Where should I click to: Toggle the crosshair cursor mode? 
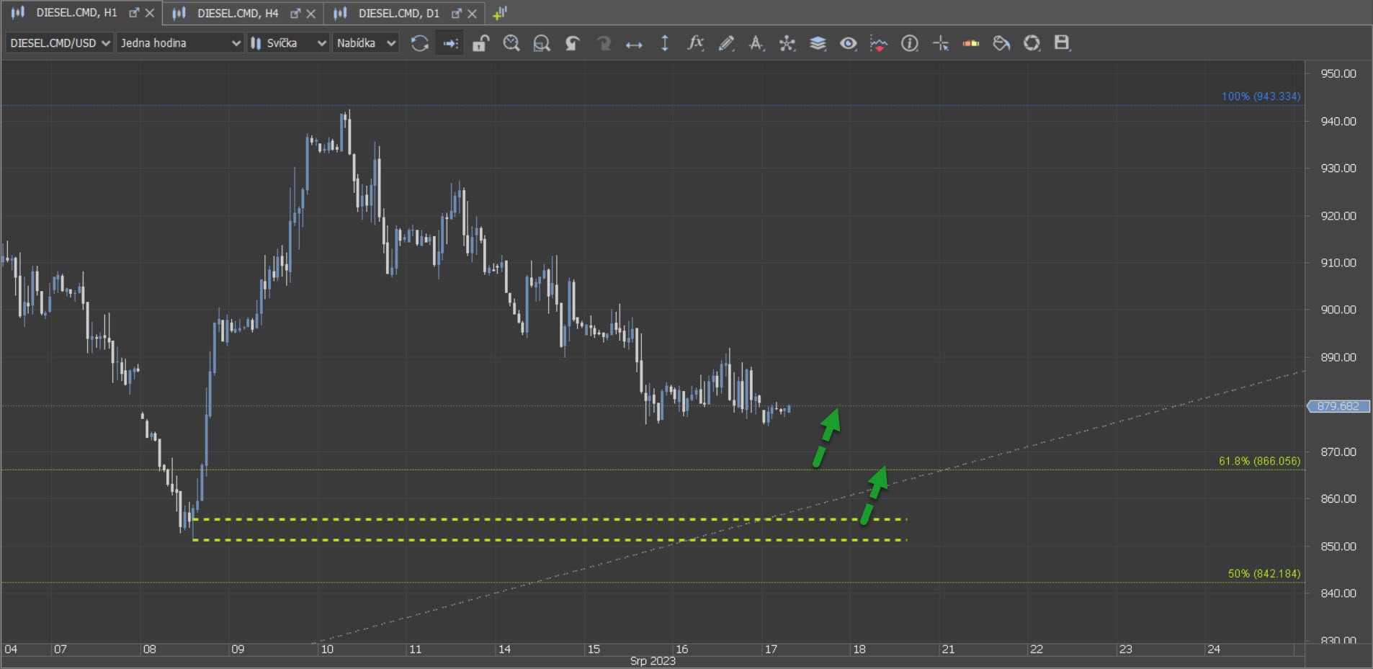(940, 43)
